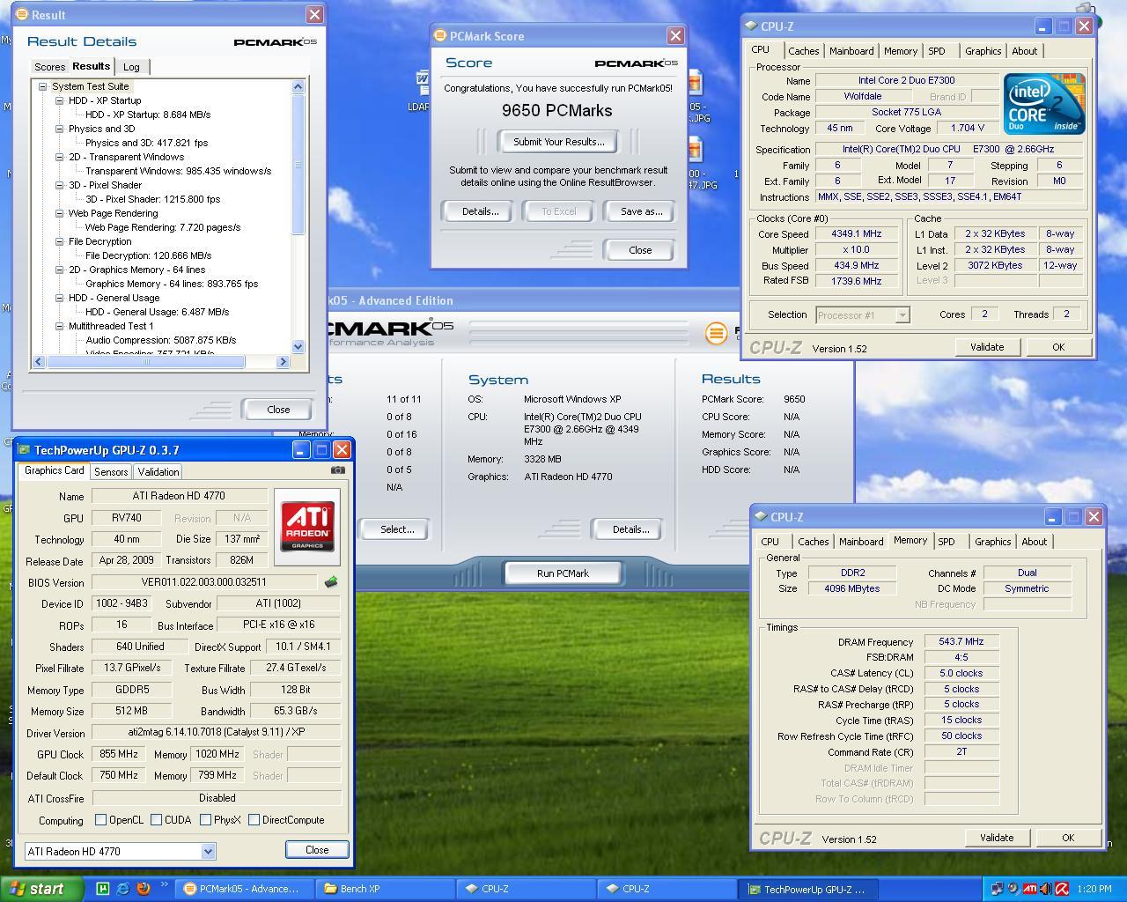This screenshot has width=1127, height=902.
Task: Switch to the Log tab in Result Details
Action: click(131, 67)
